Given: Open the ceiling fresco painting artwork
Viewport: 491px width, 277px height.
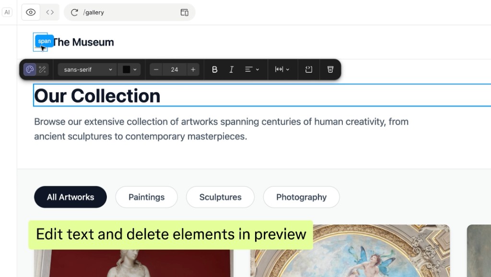Looking at the screenshot, I should (x=350, y=251).
